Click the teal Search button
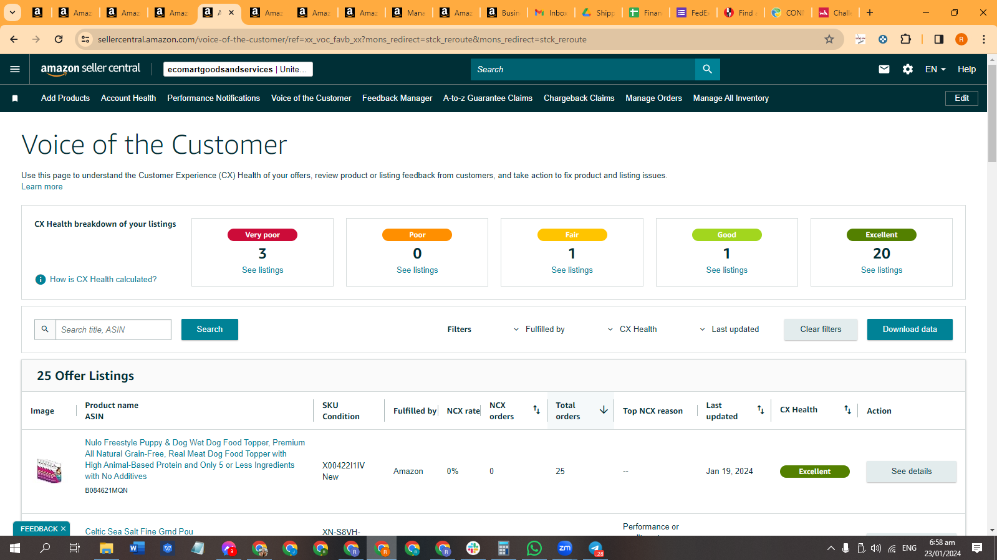Viewport: 997px width, 560px height. (x=210, y=330)
